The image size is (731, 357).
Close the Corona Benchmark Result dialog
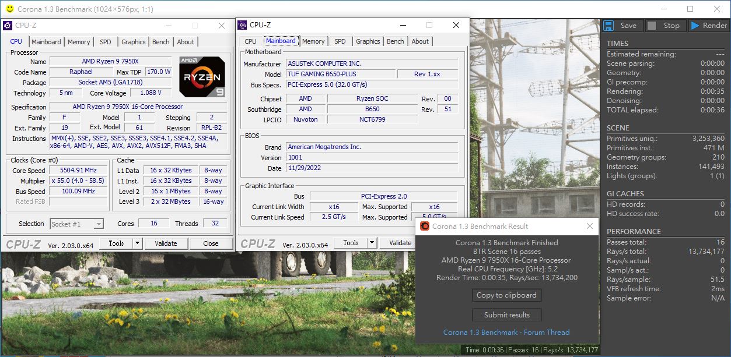[x=590, y=226]
